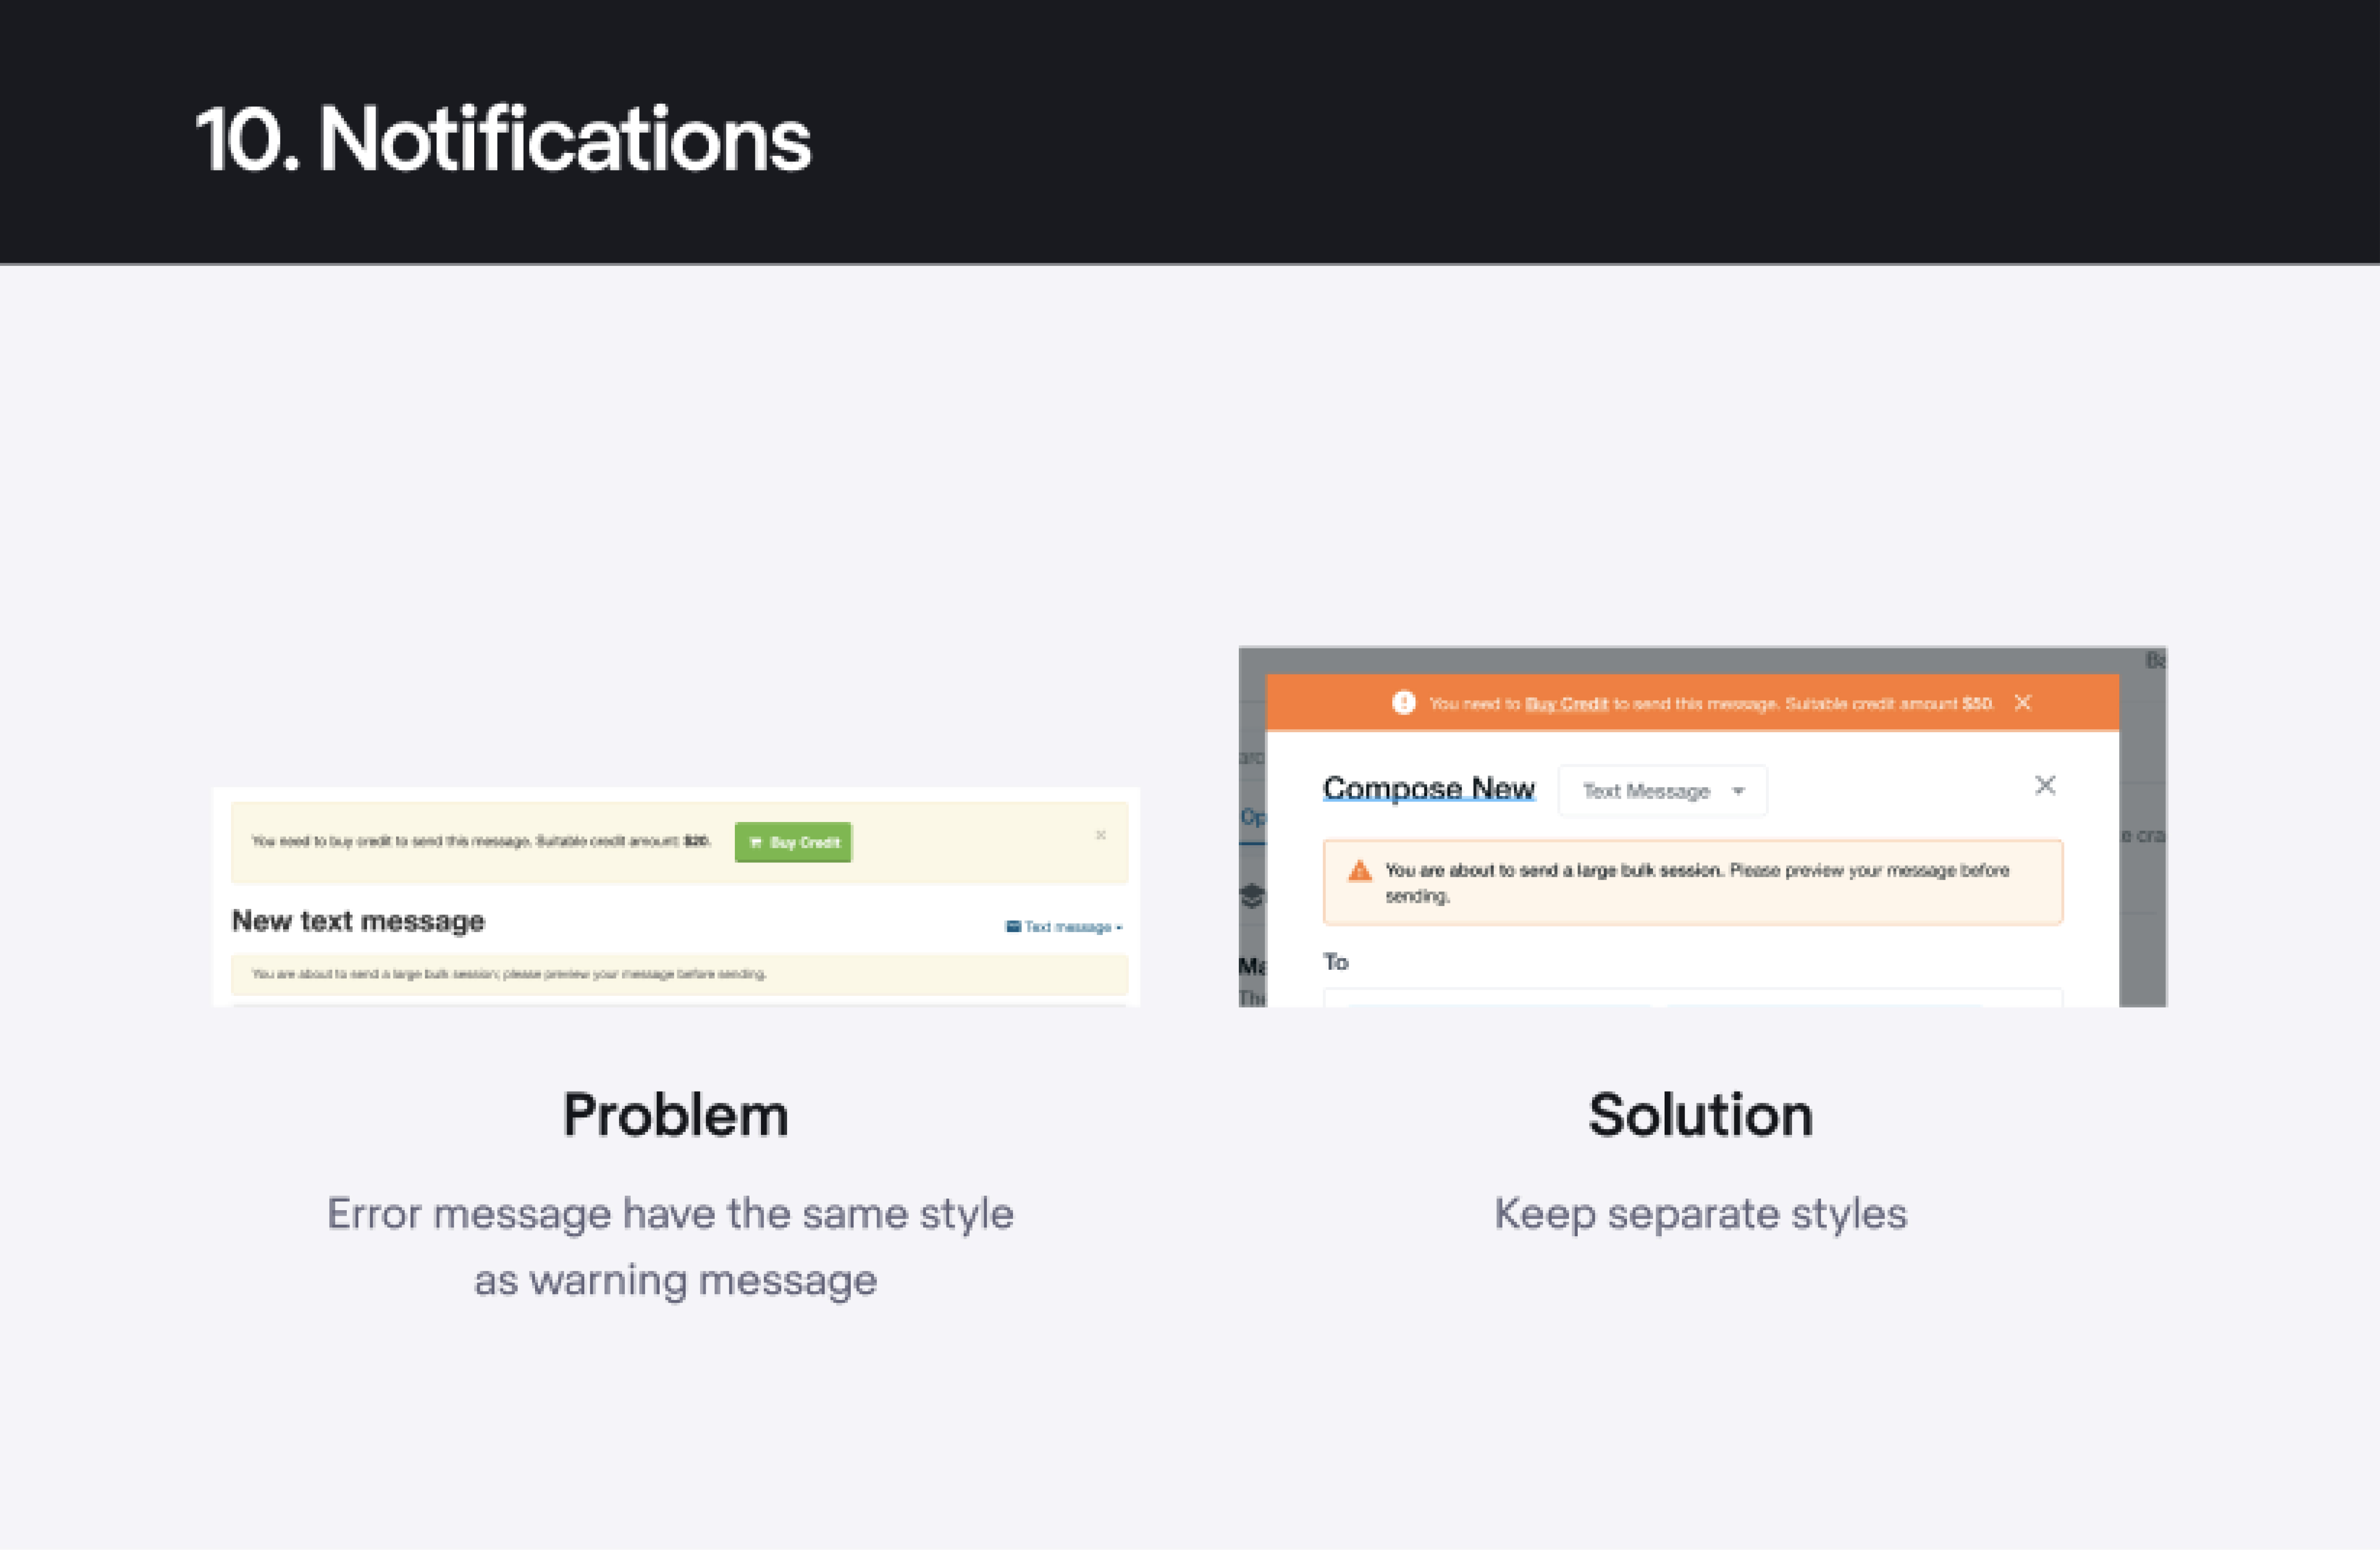This screenshot has height=1550, width=2380.
Task: Close the Compose New modal with the X icon
Action: click(x=2046, y=786)
